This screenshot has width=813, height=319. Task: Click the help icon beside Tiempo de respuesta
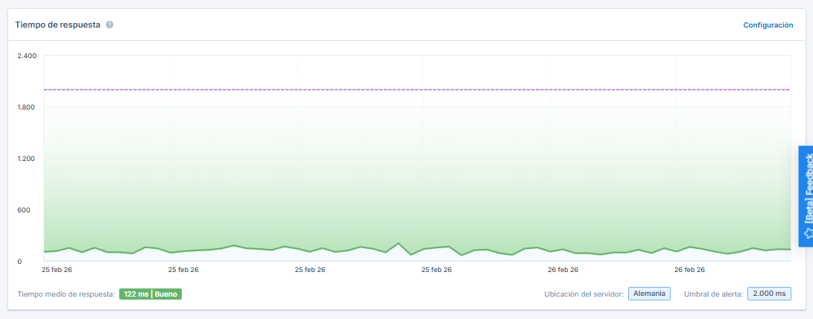pyautogui.click(x=110, y=25)
